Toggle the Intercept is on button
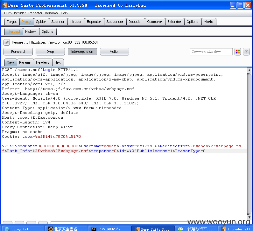253x231 pixels. 82,52
